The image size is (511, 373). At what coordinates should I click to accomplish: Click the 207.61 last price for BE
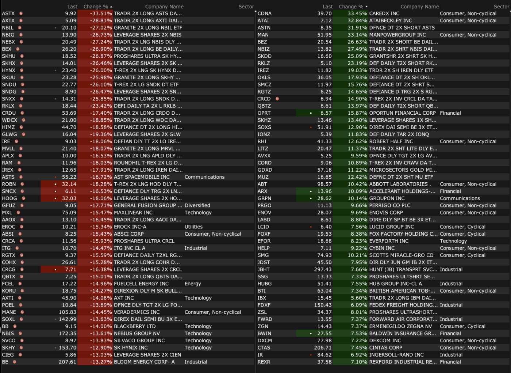click(x=68, y=362)
